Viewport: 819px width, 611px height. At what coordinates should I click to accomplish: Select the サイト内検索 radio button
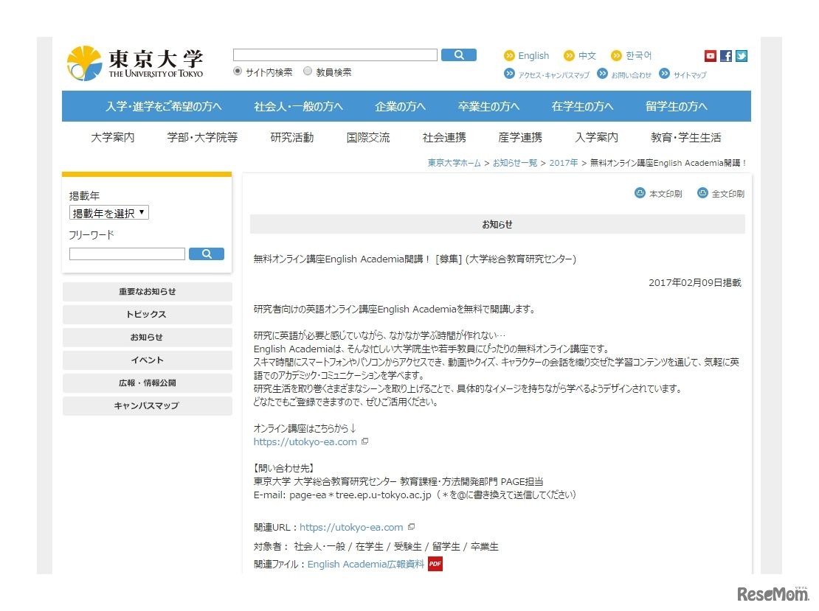237,71
